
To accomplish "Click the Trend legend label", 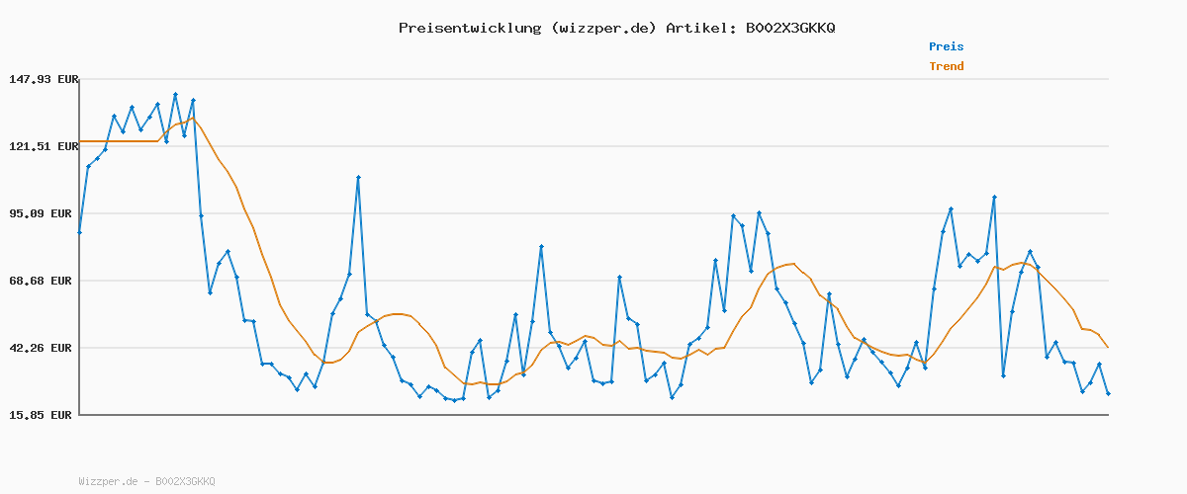I will (946, 66).
